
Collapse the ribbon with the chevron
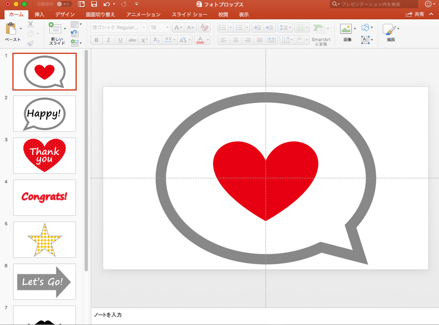431,14
